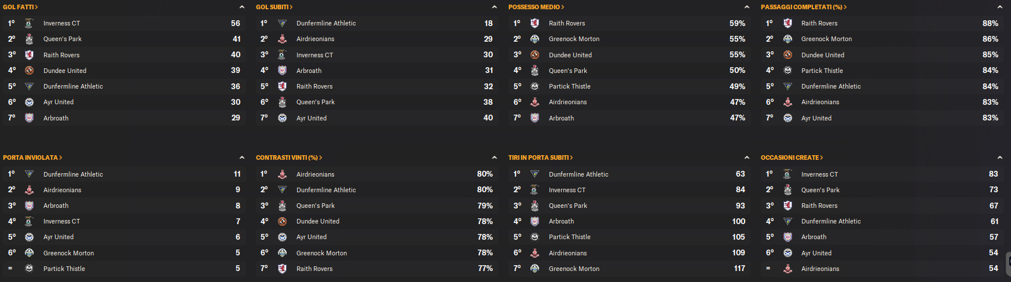Open Passaggi Completati (%) full ranking

pos(803,7)
